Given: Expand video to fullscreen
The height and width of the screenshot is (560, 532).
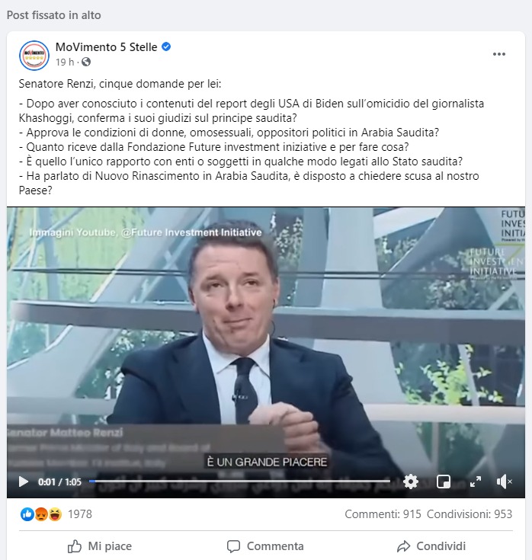Looking at the screenshot, I should 475,482.
